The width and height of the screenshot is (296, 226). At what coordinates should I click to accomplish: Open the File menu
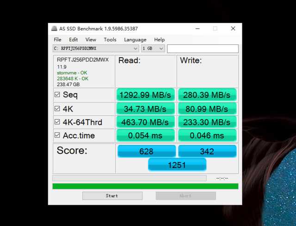coord(57,40)
